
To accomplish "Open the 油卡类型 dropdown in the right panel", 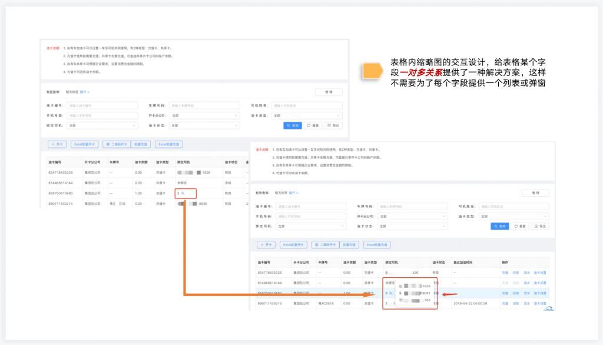I will (x=513, y=216).
